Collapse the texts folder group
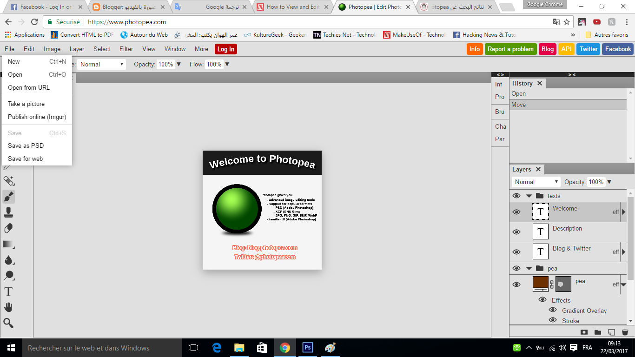635x357 pixels. (529, 196)
